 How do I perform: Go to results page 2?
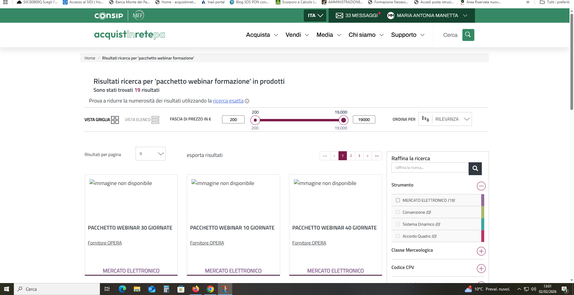(351, 156)
